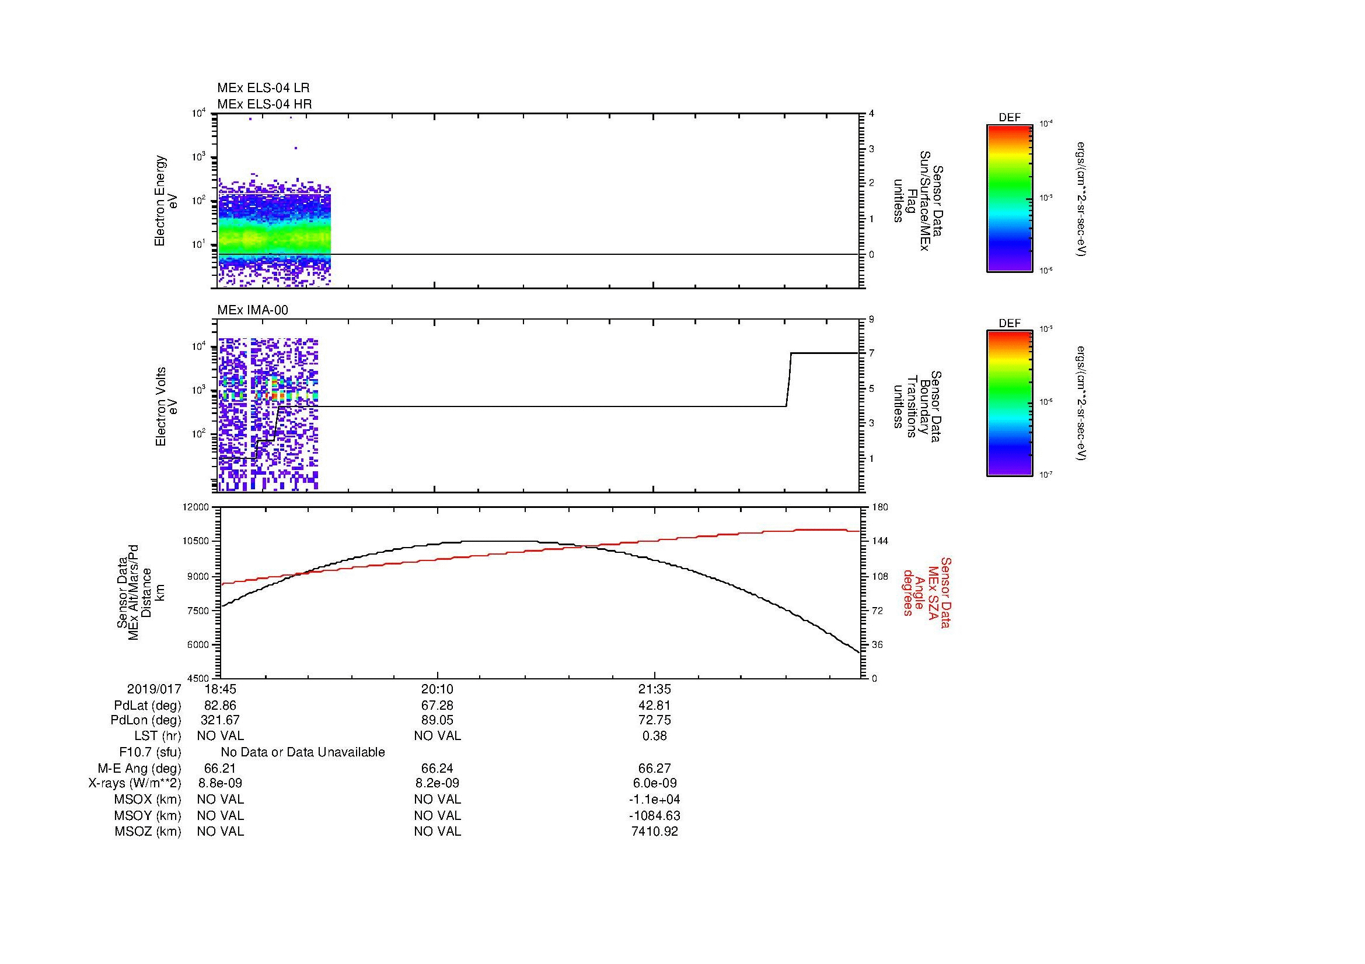
Task: Click the X-rays value '8.2e-09'
Action: pos(438,783)
